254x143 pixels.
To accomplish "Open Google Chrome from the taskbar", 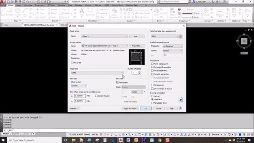I will (x=160, y=140).
